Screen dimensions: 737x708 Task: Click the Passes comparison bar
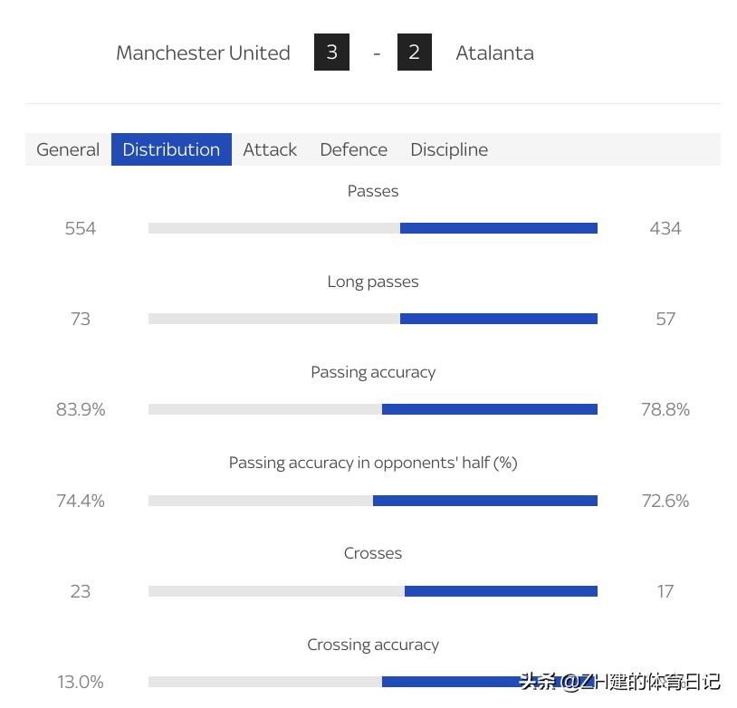[x=372, y=228]
